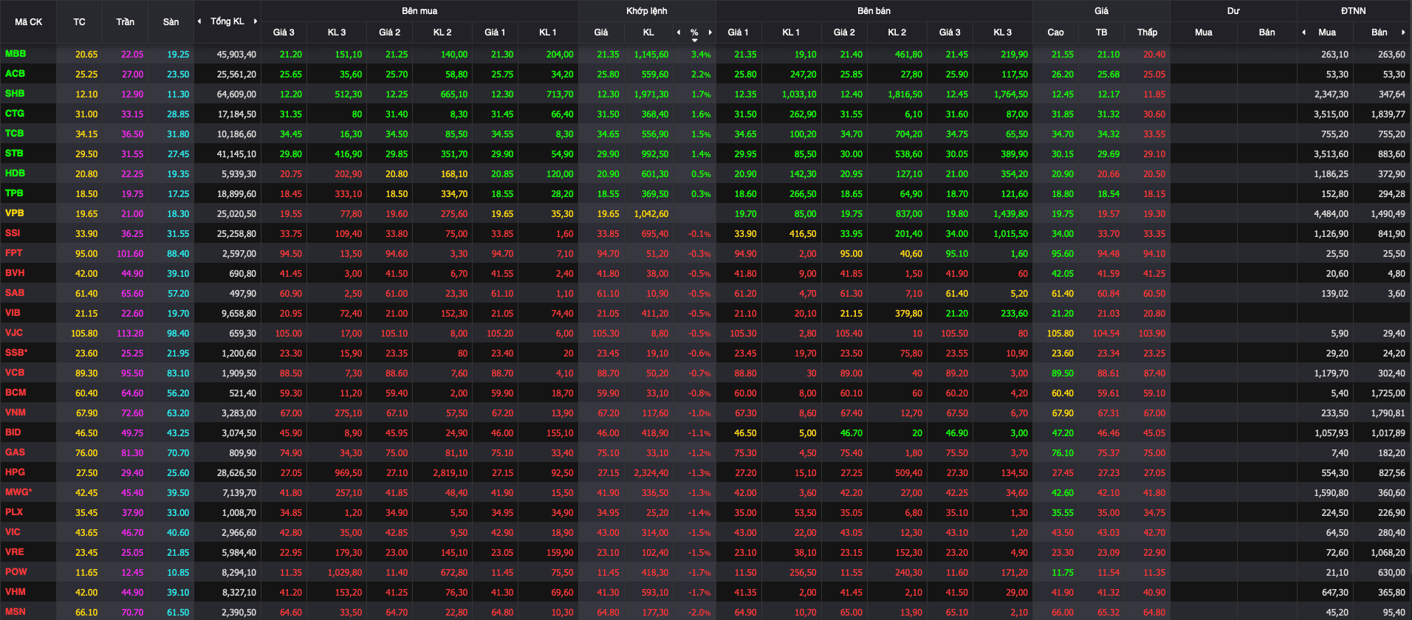Click right arrow beside Tổng KL header
The height and width of the screenshot is (620, 1412).
[x=256, y=21]
